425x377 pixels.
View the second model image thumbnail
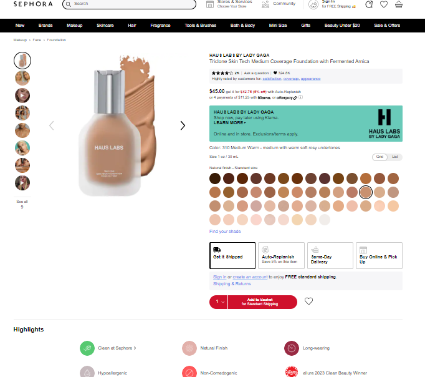[x=22, y=78]
